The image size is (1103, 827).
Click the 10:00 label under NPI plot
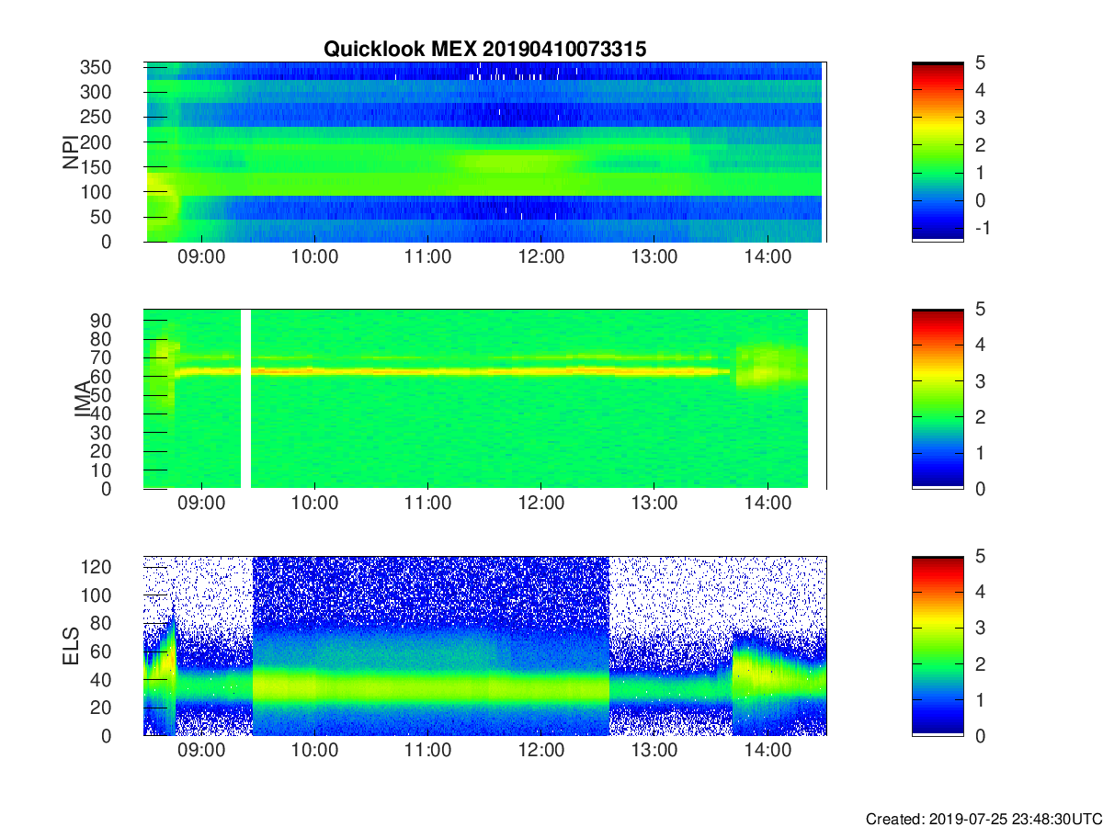[314, 257]
